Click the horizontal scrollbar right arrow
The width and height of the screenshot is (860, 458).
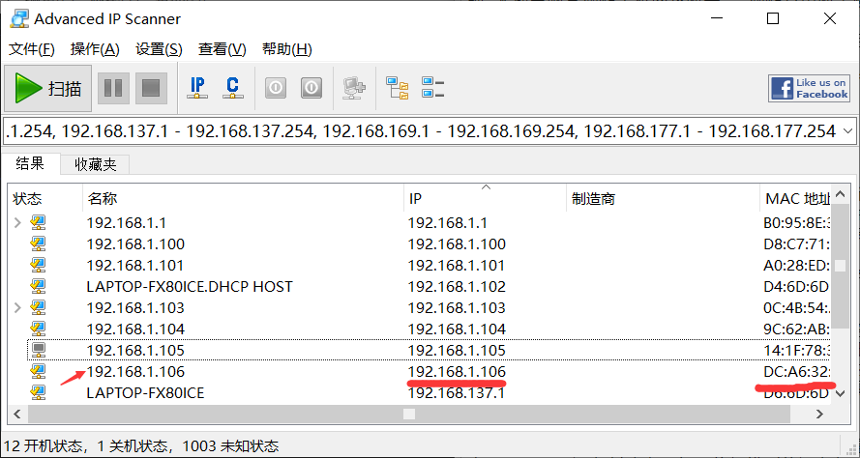(819, 414)
